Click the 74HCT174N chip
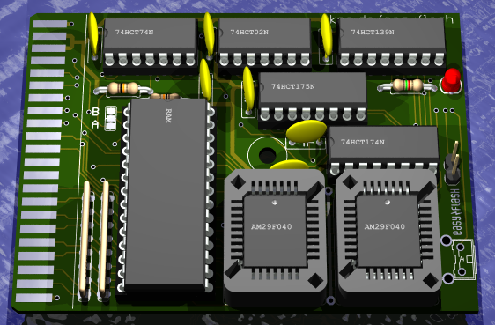Image resolution: width=495 pixels, height=325 pixels. (x=383, y=151)
